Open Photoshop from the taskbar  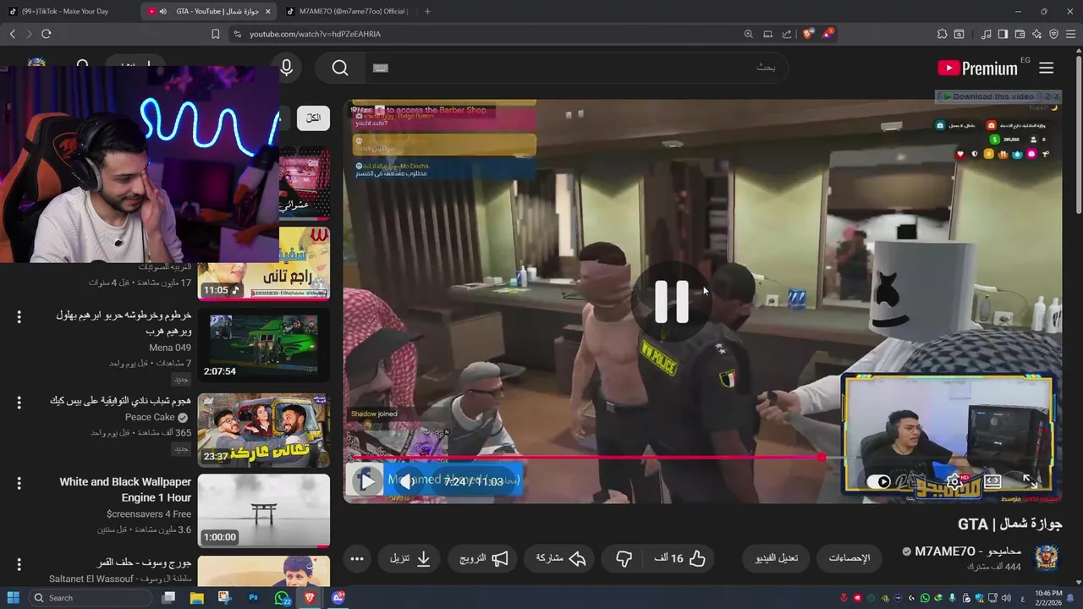coord(253,598)
